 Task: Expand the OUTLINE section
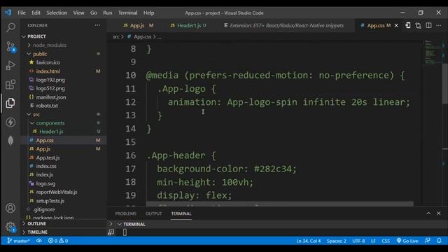36,223
